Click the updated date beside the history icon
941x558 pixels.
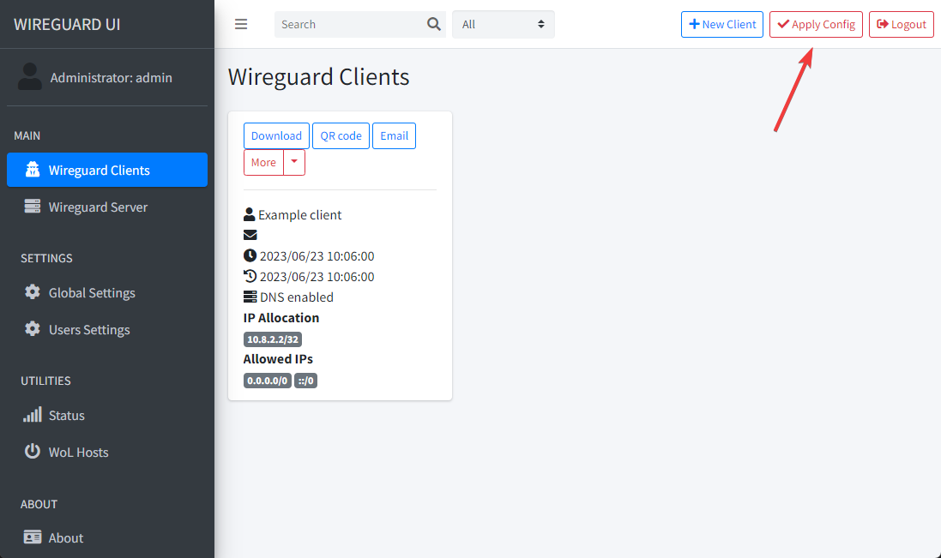(317, 276)
